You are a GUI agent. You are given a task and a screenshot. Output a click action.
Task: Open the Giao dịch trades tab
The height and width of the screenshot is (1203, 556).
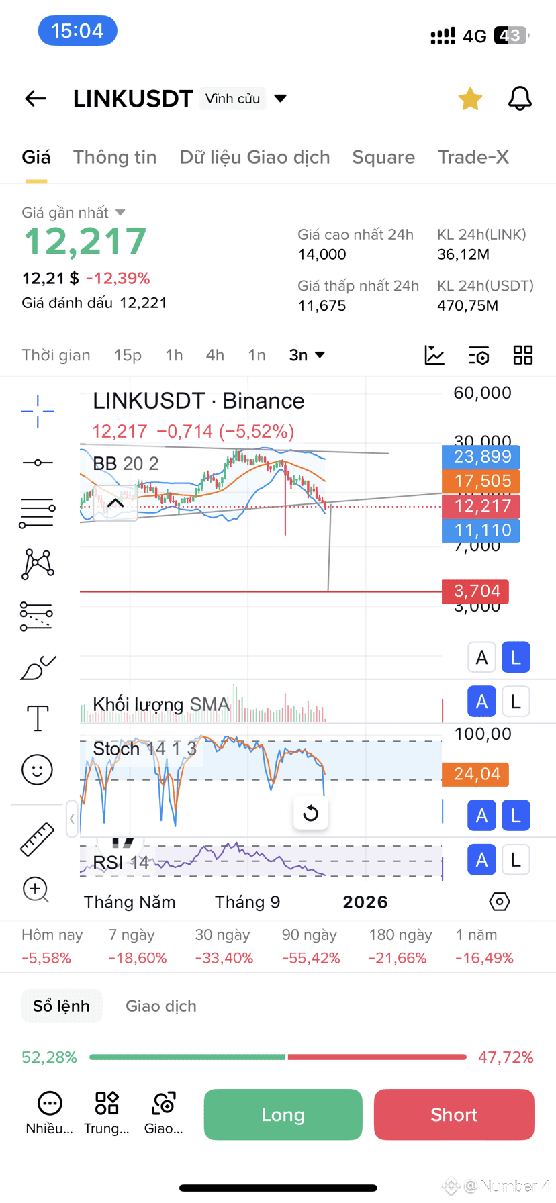pos(161,1006)
